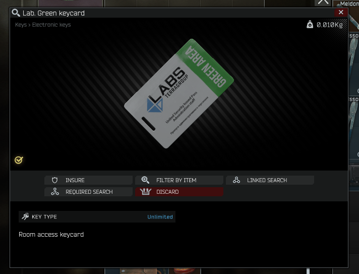
Task: Click the shield icon on the Insure button
Action: coord(55,180)
